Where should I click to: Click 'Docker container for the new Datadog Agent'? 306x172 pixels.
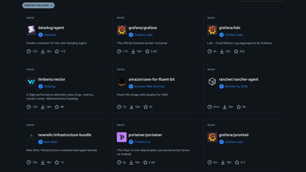(x=57, y=43)
